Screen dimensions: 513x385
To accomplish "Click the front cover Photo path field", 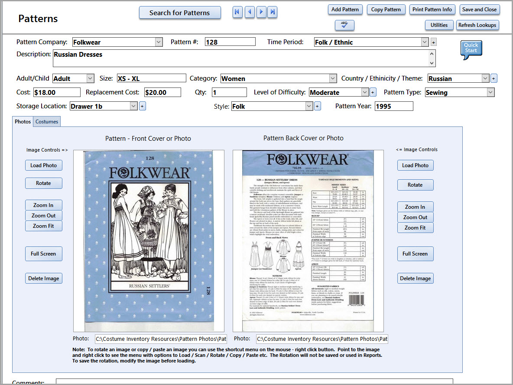I will coord(161,339).
